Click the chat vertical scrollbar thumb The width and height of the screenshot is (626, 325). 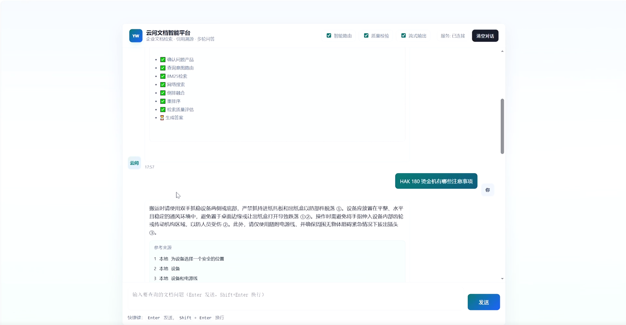502,126
